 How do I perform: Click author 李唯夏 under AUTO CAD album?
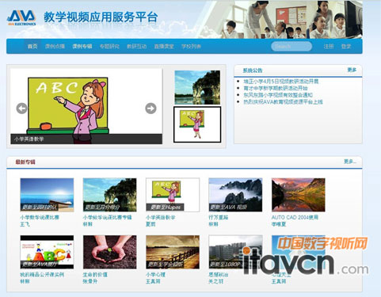point(279,224)
